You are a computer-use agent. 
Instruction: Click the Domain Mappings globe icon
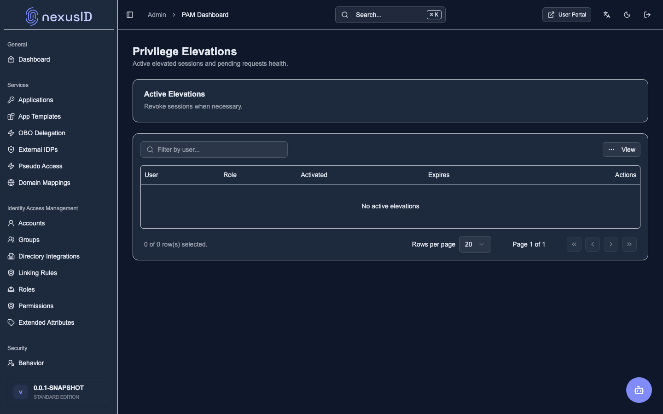(x=11, y=183)
